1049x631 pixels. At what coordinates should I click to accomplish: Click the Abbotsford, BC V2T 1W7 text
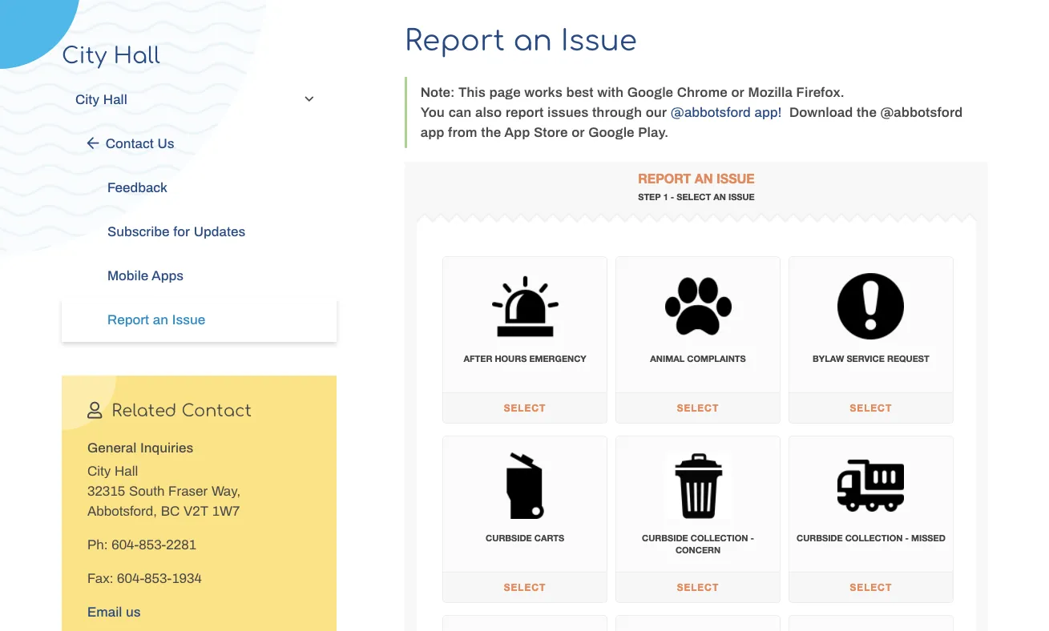(x=163, y=511)
